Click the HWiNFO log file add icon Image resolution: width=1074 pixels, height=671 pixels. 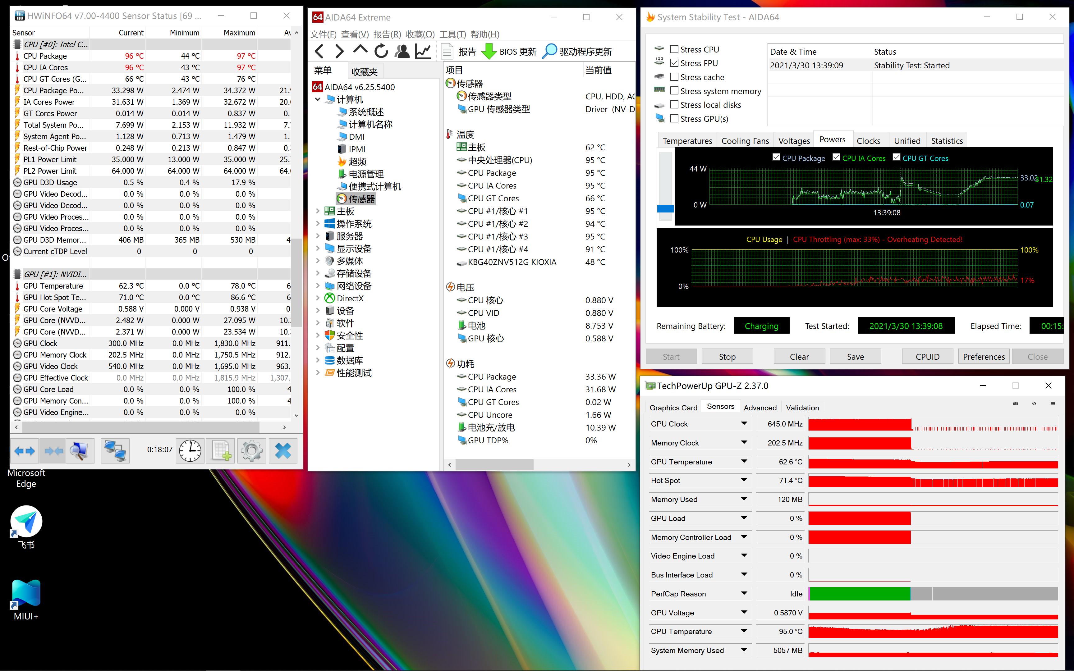(x=221, y=451)
